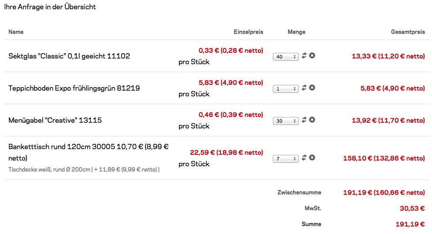Refresh quantity of Menügabel "Creative"
432x234 pixels.
click(x=304, y=120)
